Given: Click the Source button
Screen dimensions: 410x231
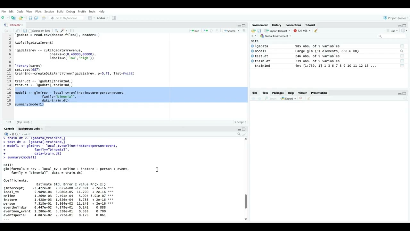Looking at the screenshot, I should tap(229, 31).
